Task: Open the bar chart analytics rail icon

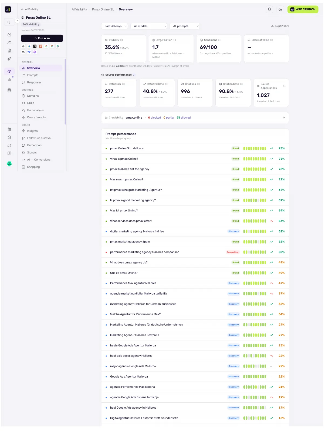Action: point(9,79)
